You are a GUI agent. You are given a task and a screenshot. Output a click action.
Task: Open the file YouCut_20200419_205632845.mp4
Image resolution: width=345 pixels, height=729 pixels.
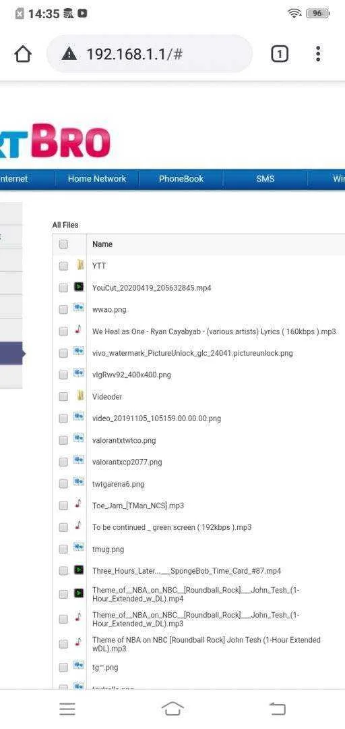coord(152,288)
